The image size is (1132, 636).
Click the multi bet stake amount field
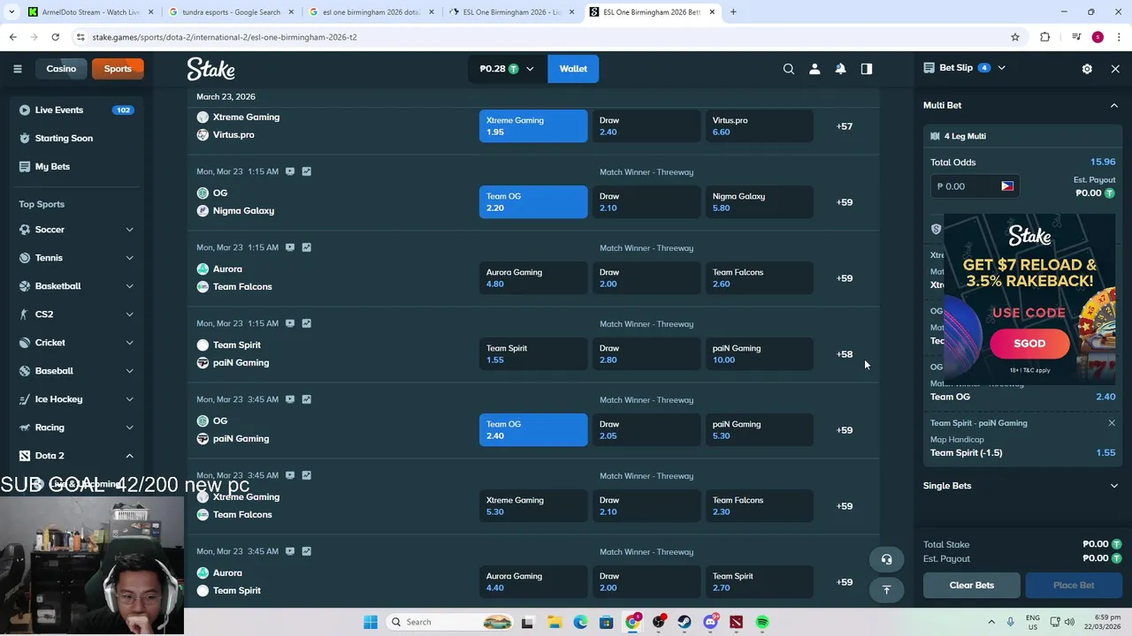974,186
